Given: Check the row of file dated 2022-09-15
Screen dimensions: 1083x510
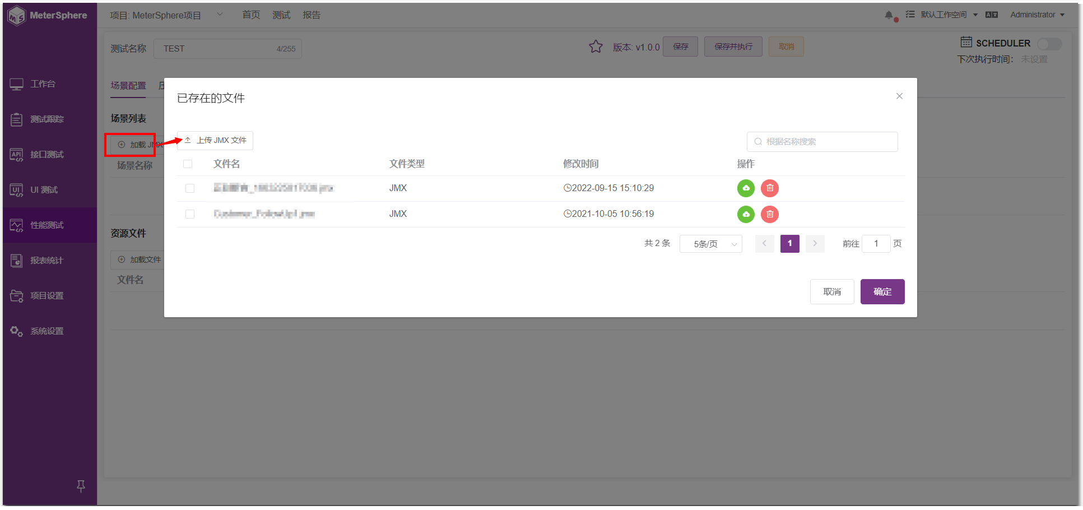Looking at the screenshot, I should (x=190, y=188).
